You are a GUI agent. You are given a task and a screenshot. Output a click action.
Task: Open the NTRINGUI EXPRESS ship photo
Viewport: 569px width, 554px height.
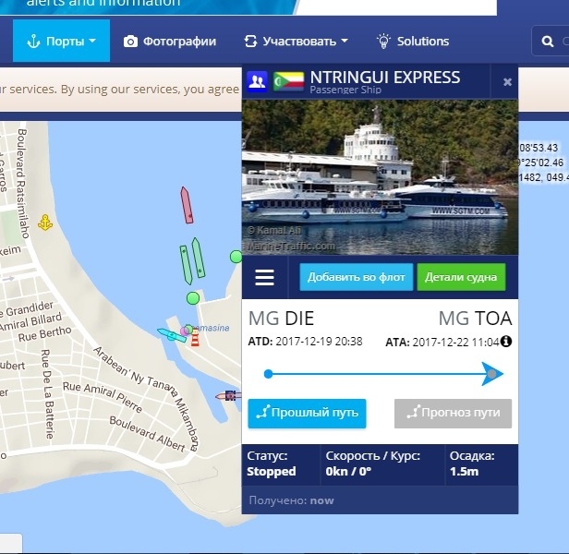380,177
